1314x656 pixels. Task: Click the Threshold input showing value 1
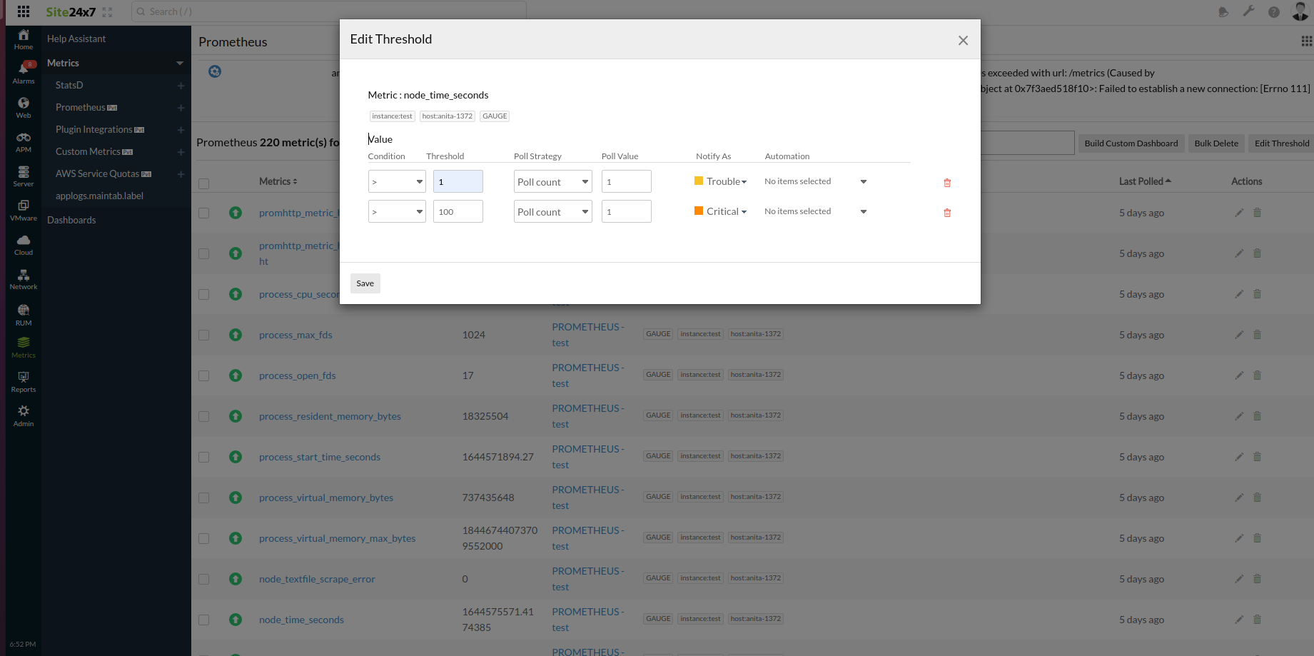click(458, 181)
